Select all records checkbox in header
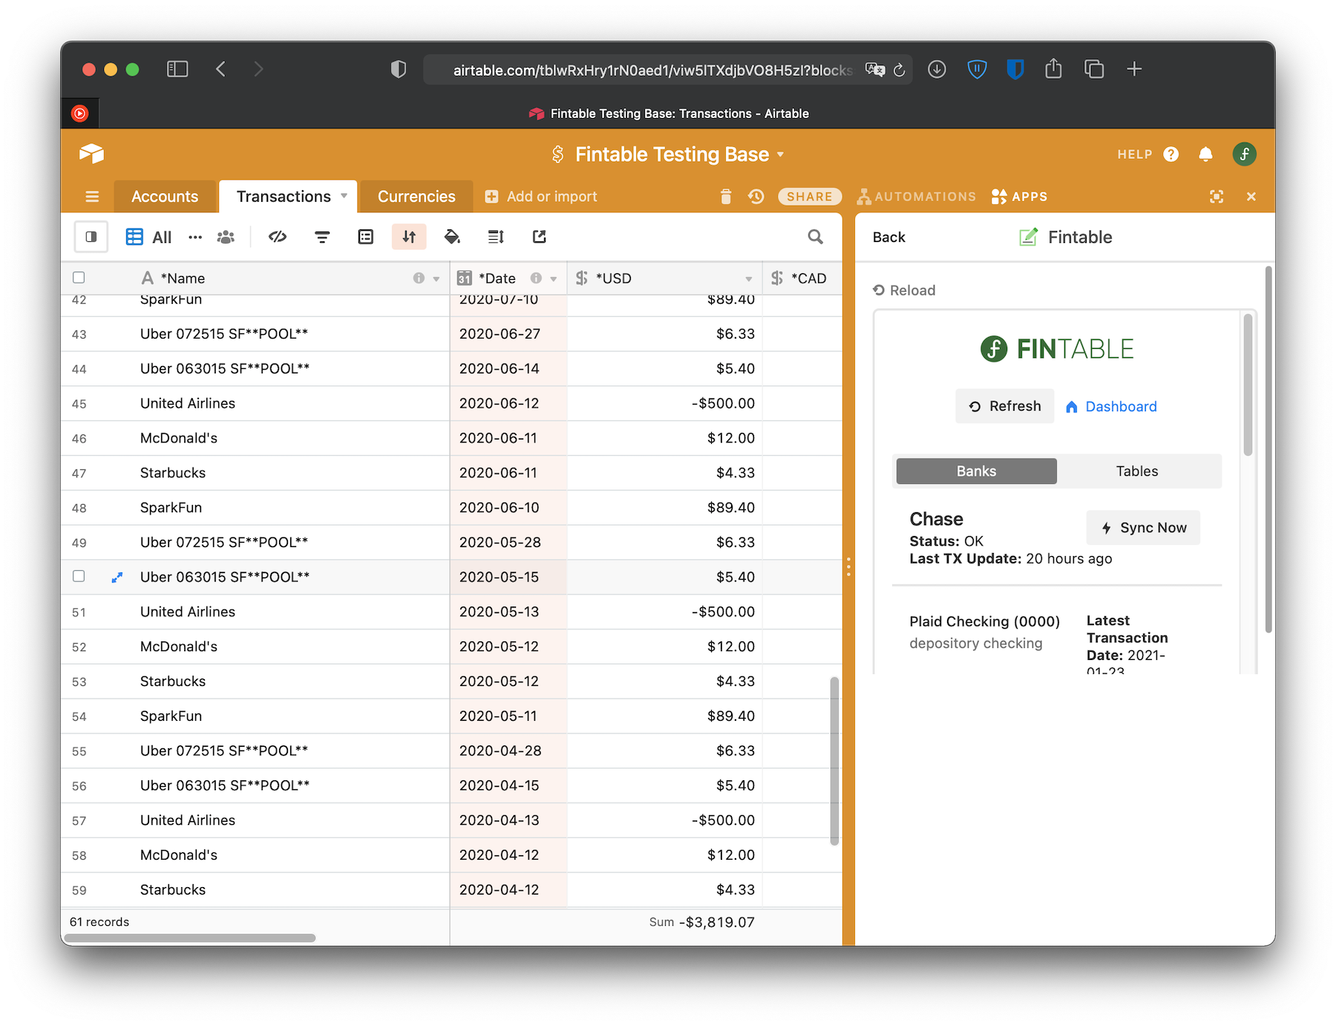 79,278
